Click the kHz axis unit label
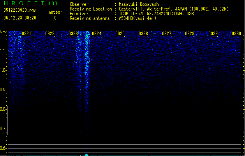Image resolution: width=245 pixels, height=156 pixels. point(4,32)
